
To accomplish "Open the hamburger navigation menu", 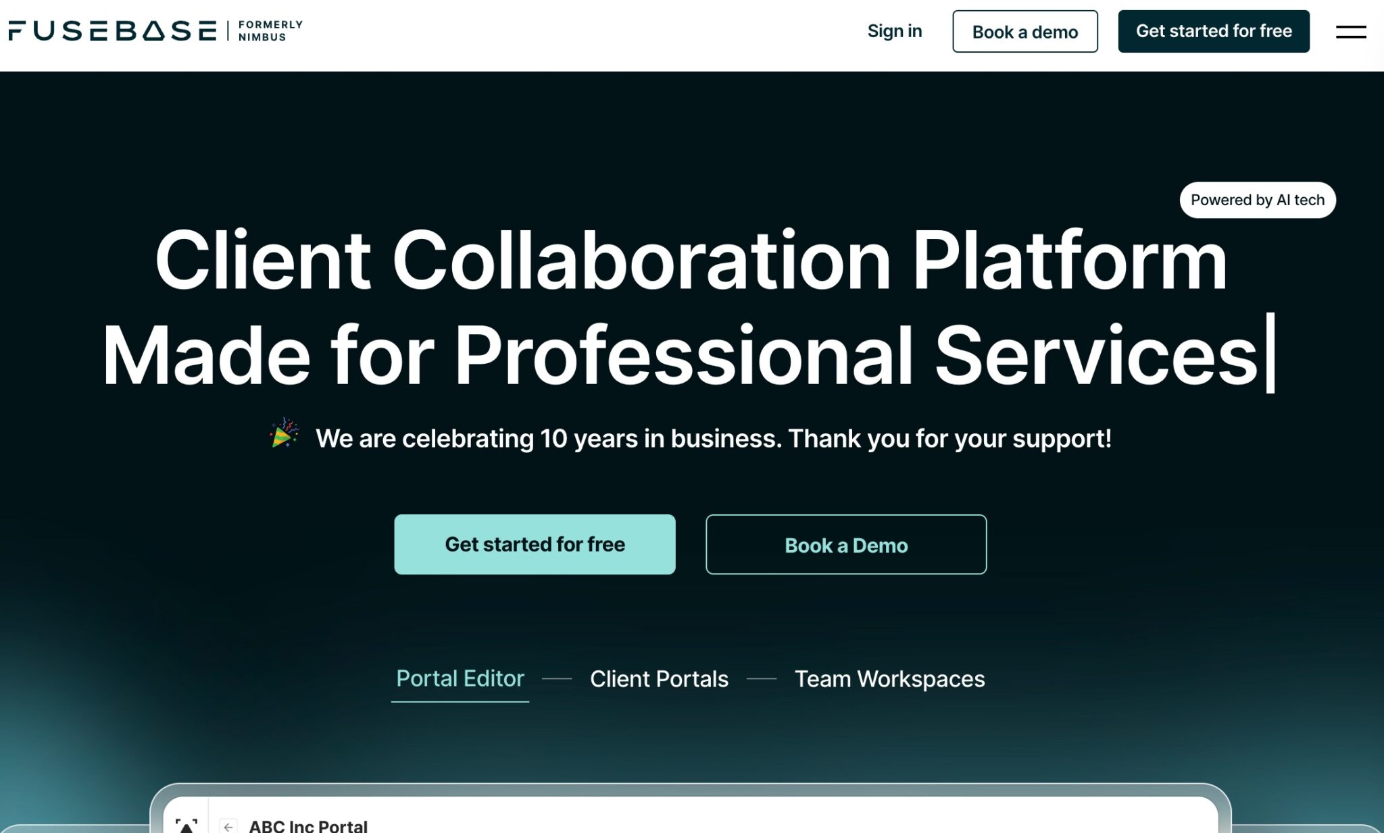I will coord(1350,31).
